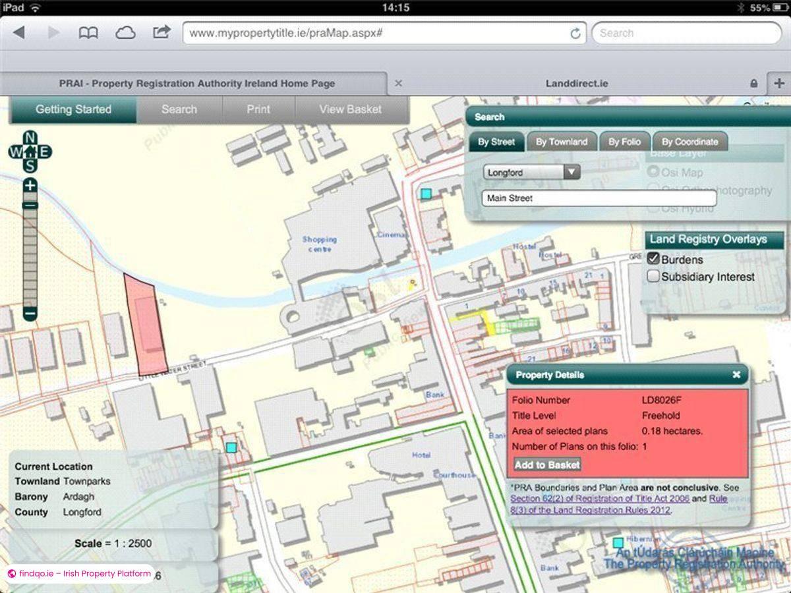Open a new tab with plus button
This screenshot has width=791, height=593.
[779, 84]
